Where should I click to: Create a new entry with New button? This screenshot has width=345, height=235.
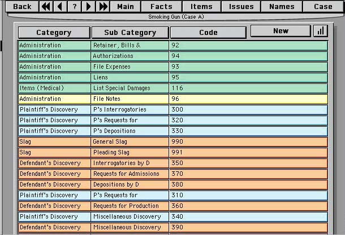click(x=281, y=31)
